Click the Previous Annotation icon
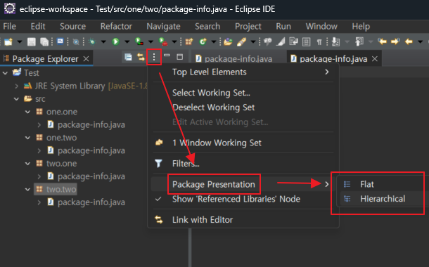429x267 pixels. [x=359, y=42]
